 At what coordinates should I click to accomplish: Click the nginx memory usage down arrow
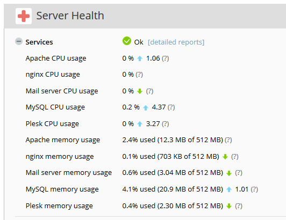[225, 157]
